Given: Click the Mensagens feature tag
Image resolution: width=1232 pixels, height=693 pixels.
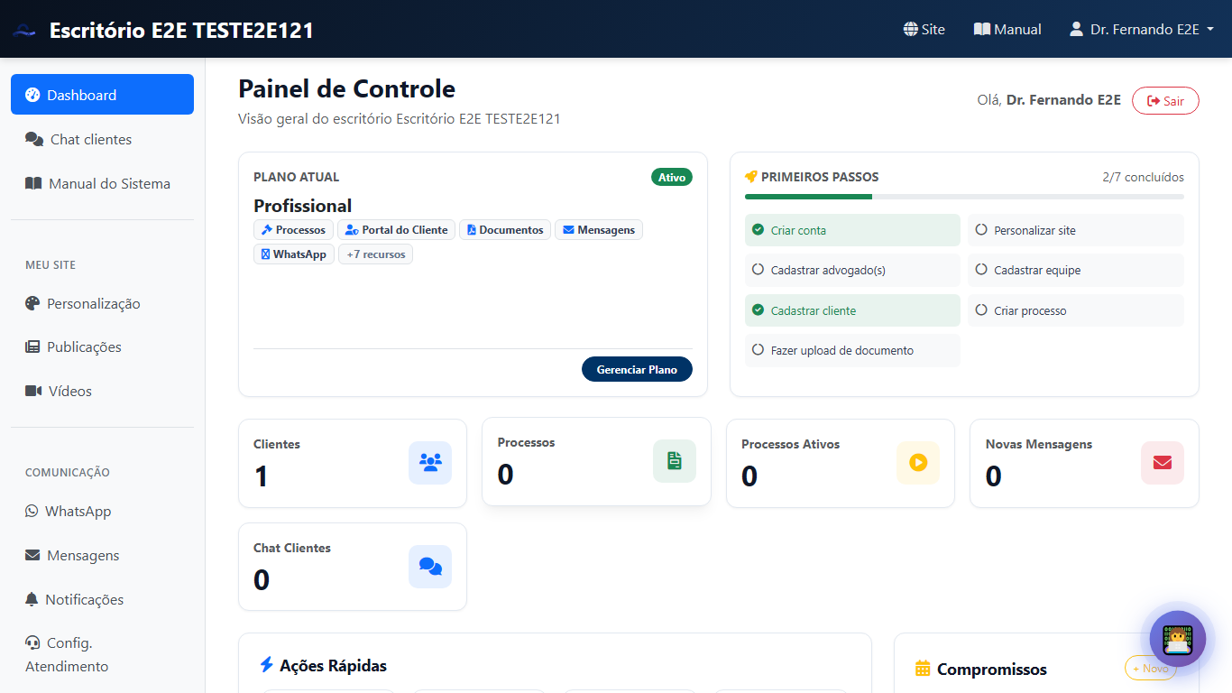Looking at the screenshot, I should [x=599, y=230].
